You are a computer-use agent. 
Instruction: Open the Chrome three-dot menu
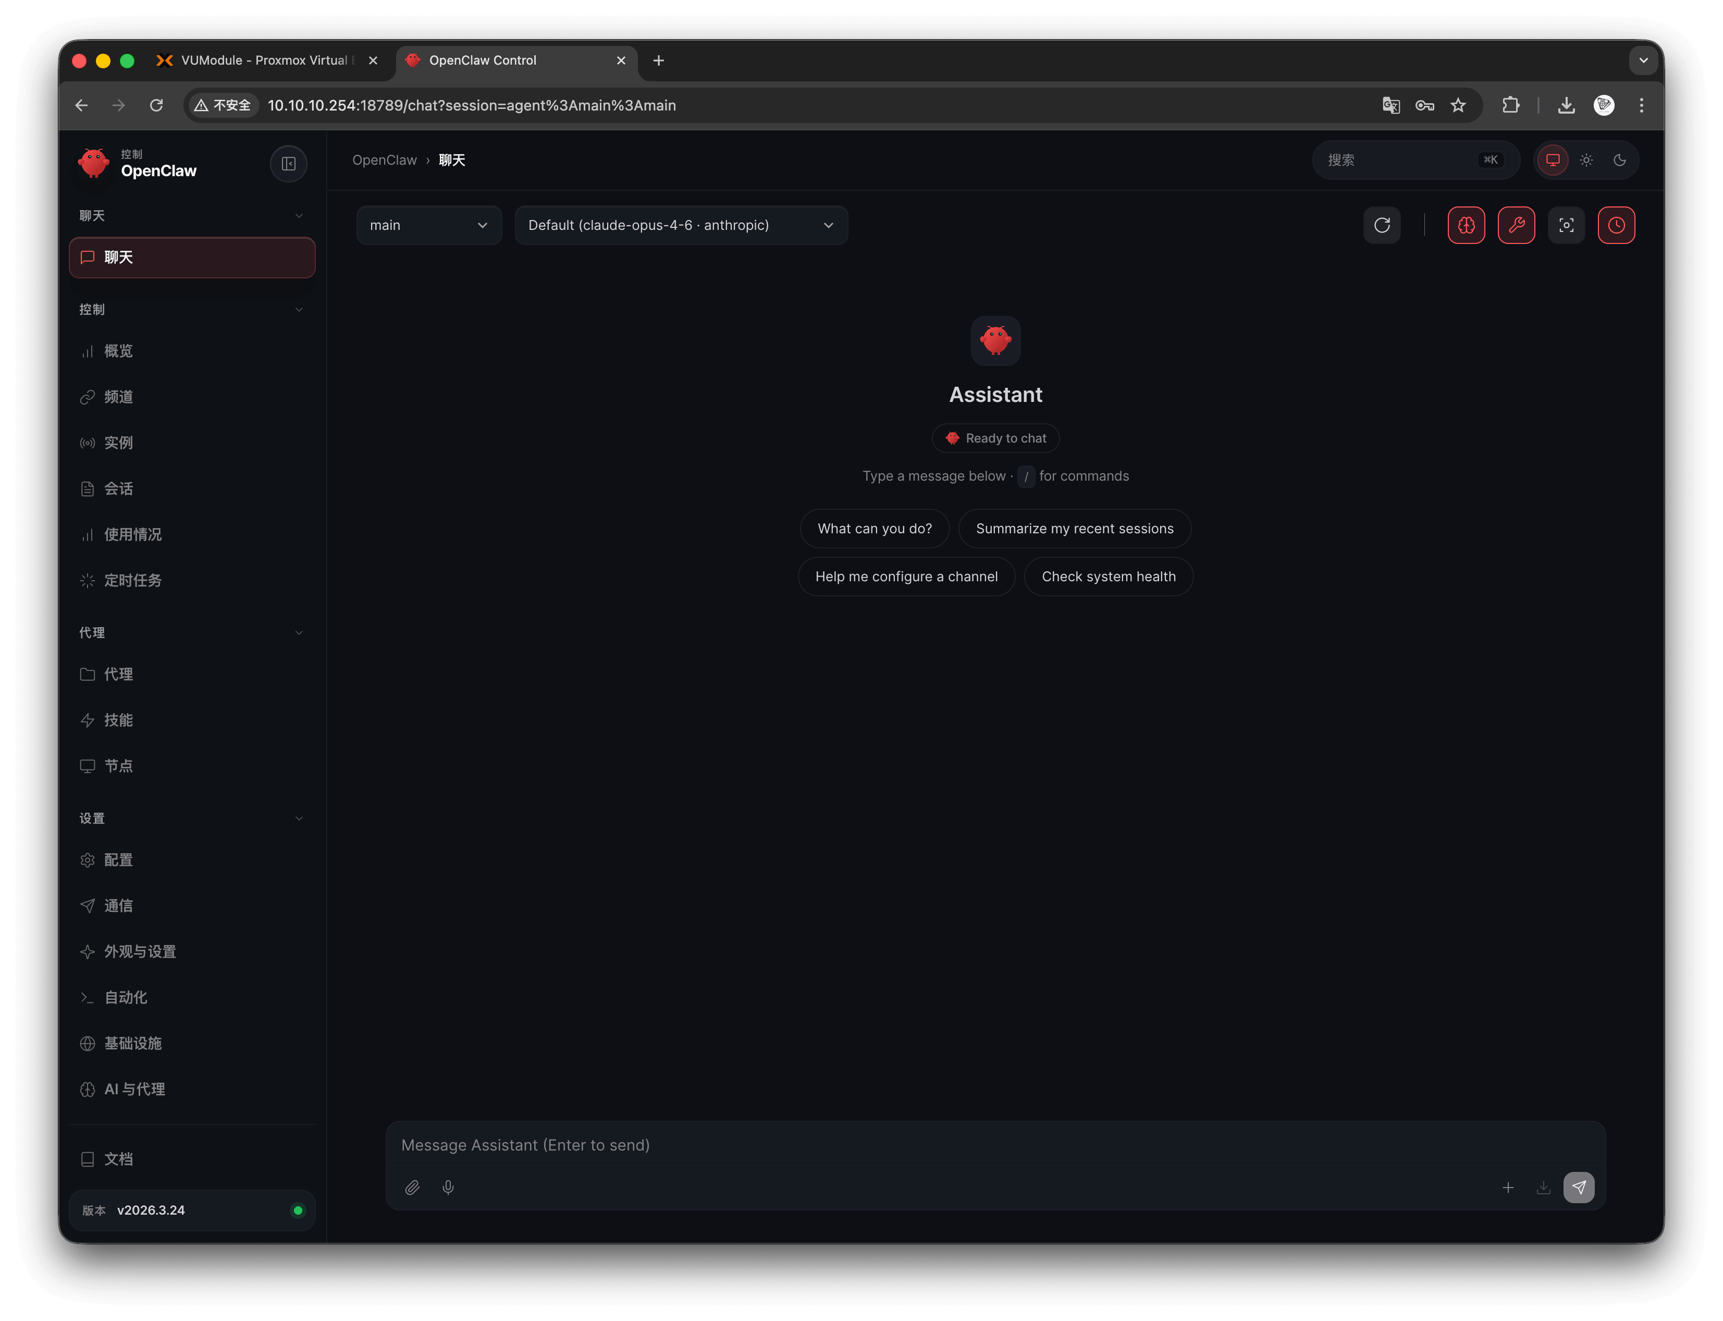tap(1641, 105)
